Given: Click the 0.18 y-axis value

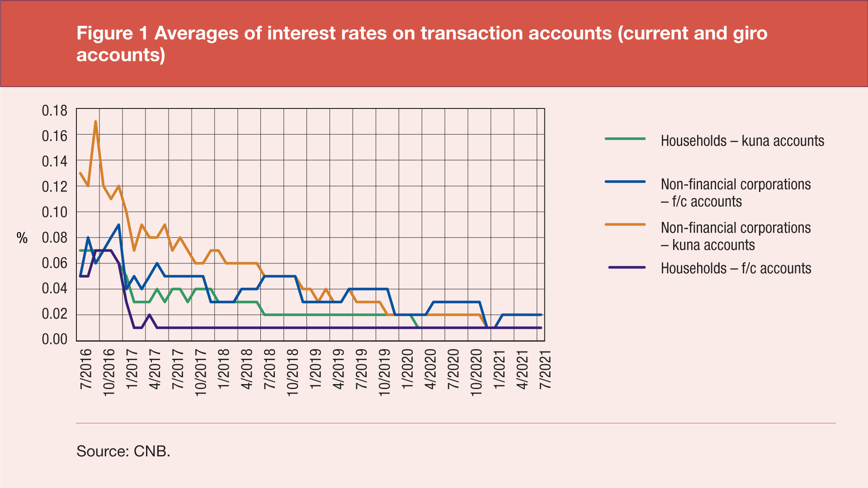Looking at the screenshot, I should (54, 111).
